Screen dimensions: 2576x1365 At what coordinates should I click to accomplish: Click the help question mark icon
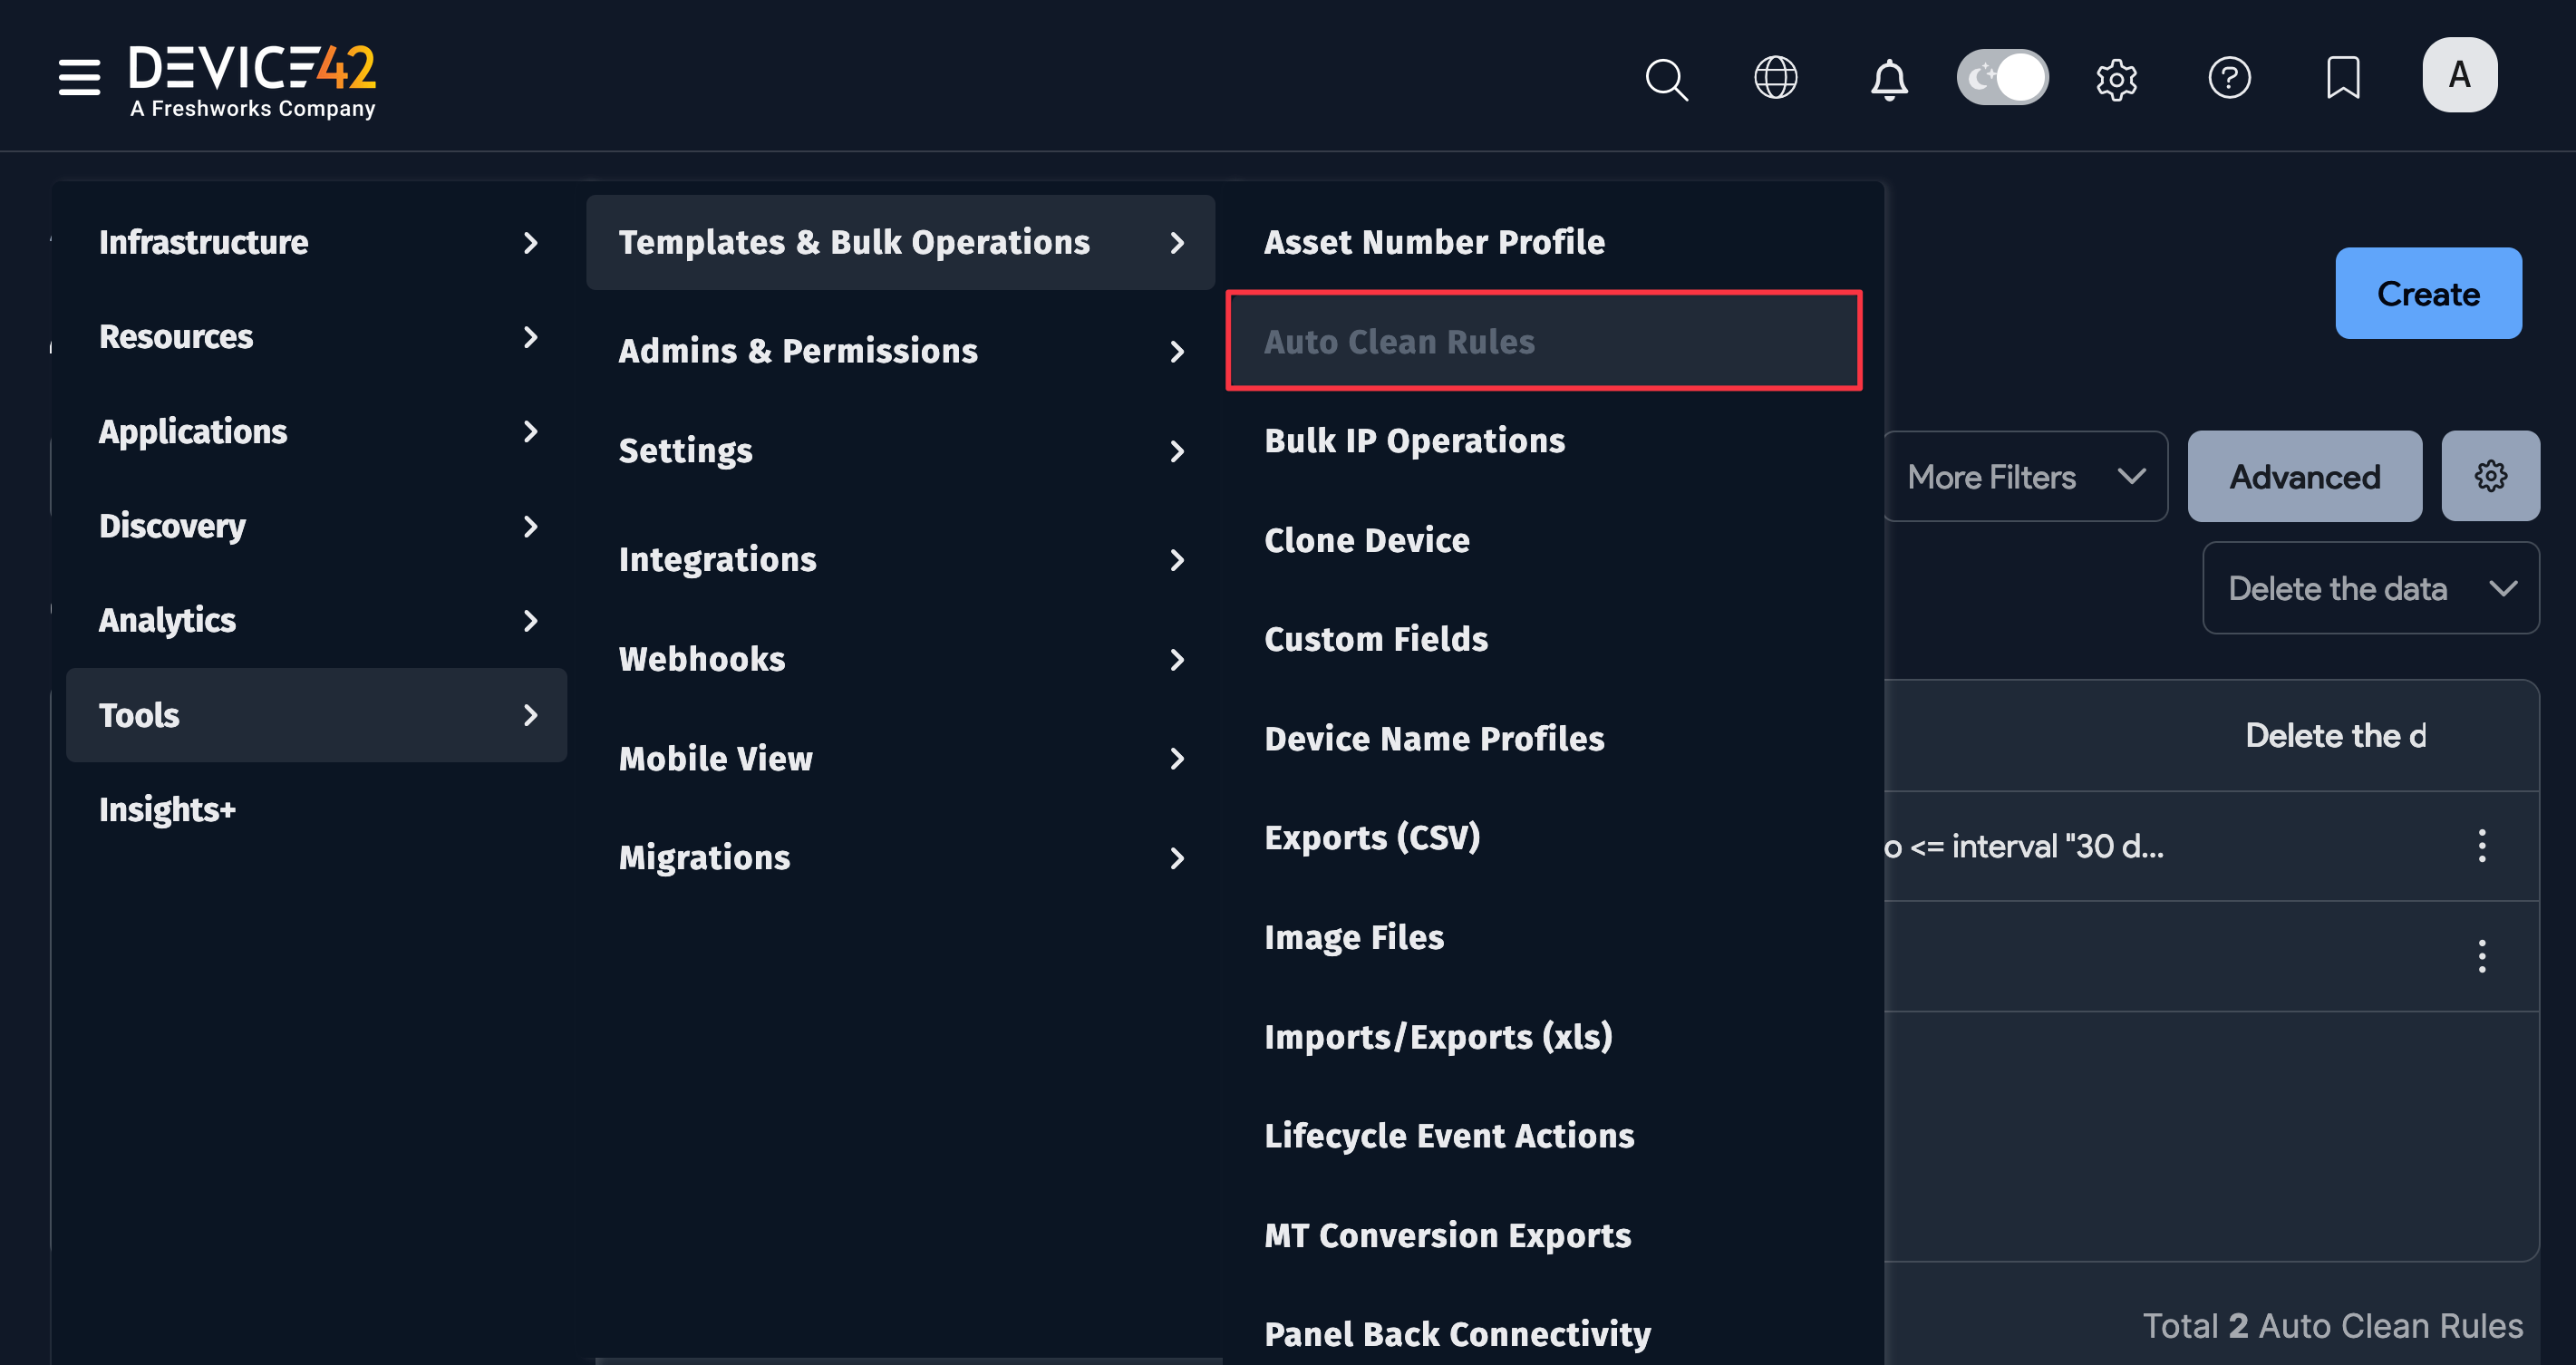pos(2231,77)
